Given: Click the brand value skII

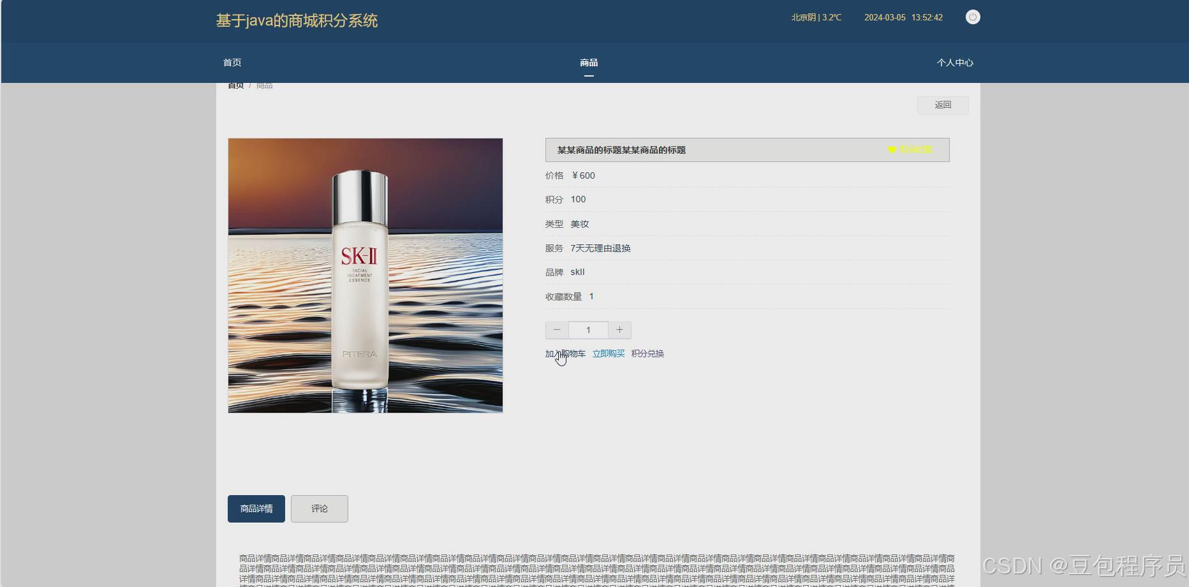Looking at the screenshot, I should (x=577, y=272).
